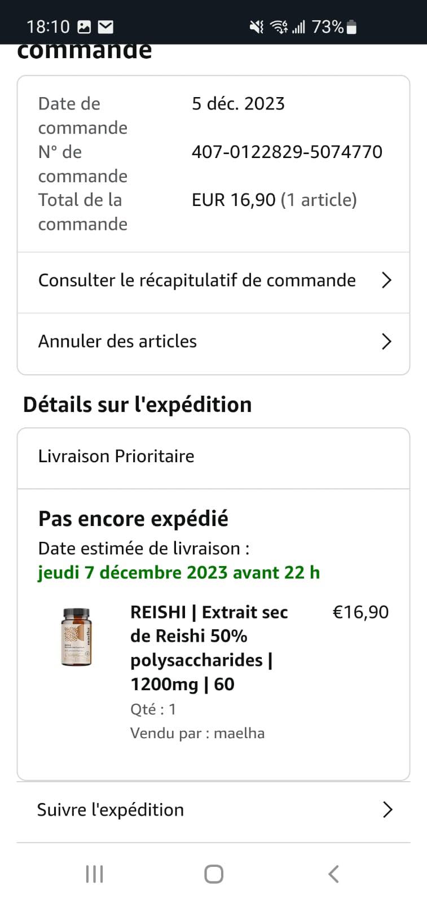Tap the order number 407-0122829-5074770
Screen dimensions: 427x903
(x=287, y=152)
